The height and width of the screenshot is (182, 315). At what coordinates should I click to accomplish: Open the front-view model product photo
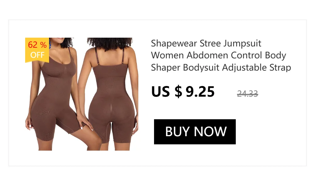click(54, 94)
